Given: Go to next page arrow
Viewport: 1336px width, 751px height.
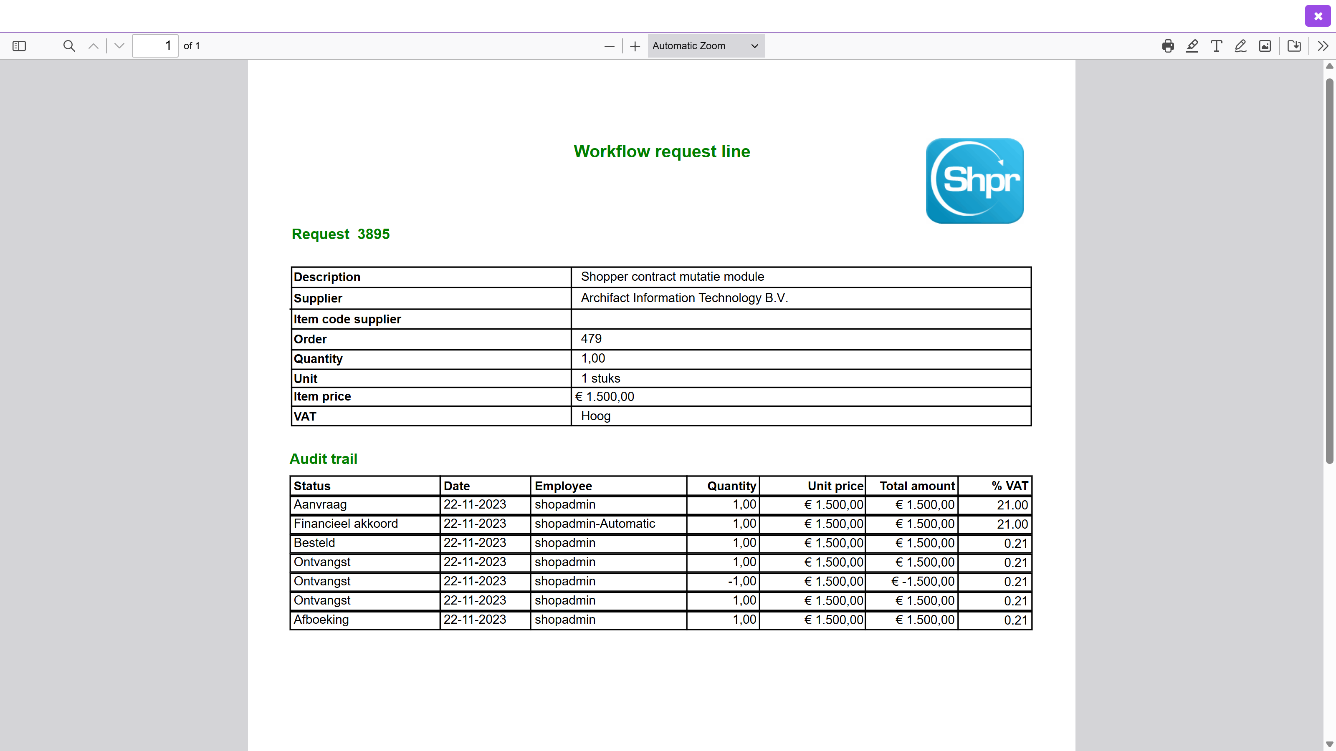Looking at the screenshot, I should coord(119,46).
